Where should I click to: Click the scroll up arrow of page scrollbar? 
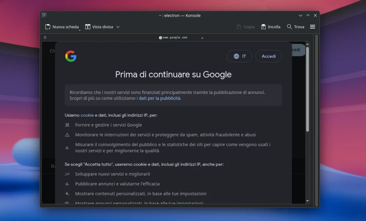coord(307,44)
